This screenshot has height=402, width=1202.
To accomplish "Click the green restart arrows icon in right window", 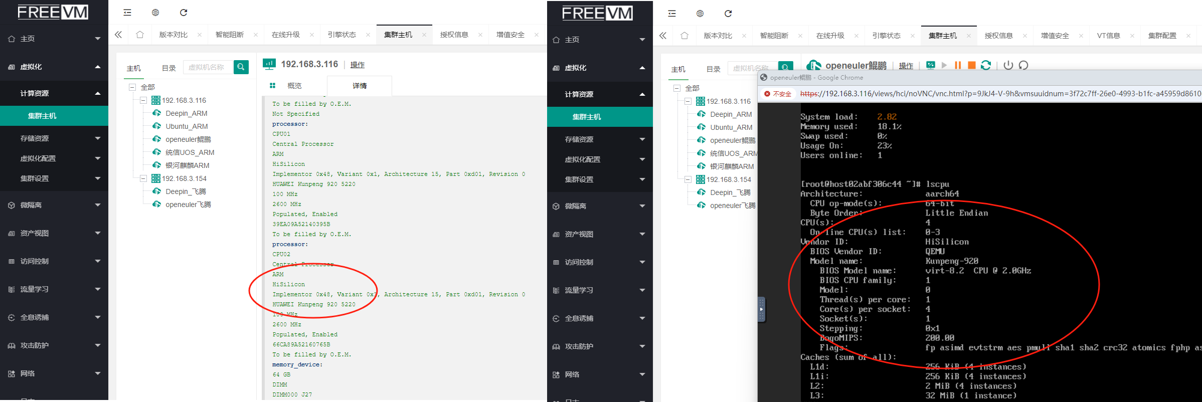I will pos(986,65).
